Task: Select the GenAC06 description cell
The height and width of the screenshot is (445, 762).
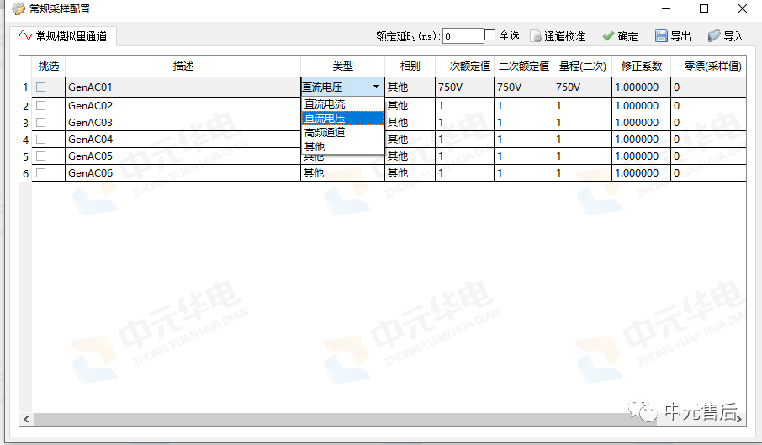Action: point(183,173)
